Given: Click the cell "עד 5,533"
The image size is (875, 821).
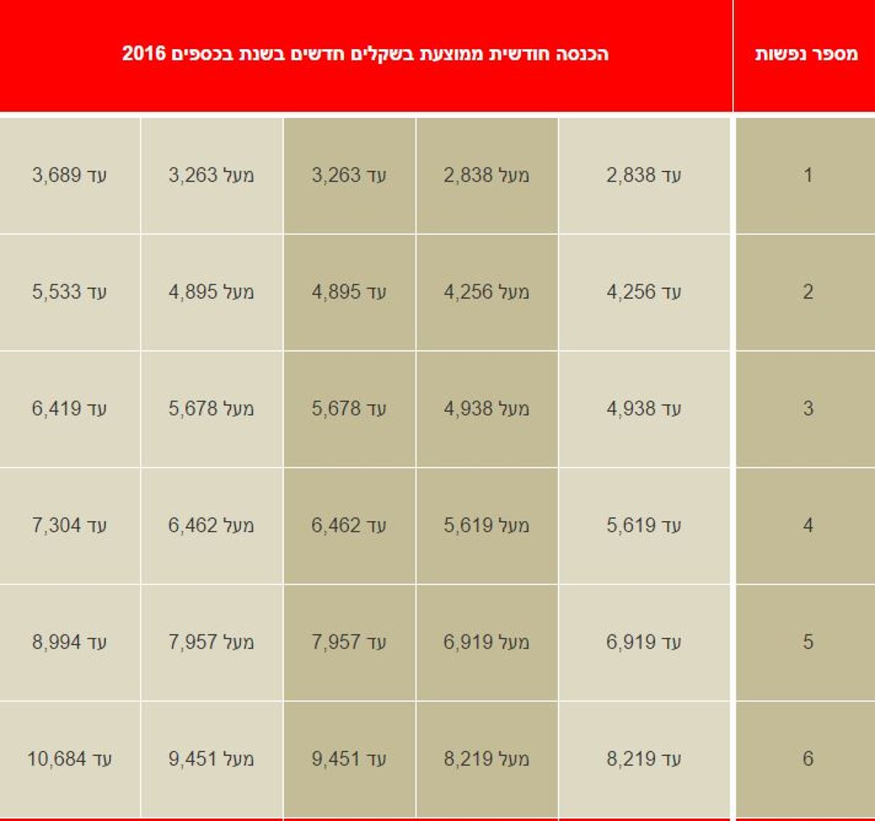Looking at the screenshot, I should (x=70, y=293).
